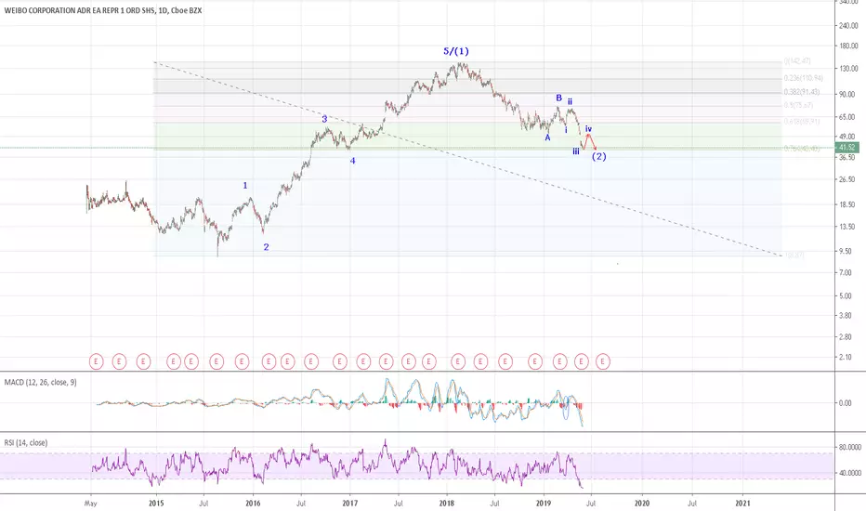Viewport: 866px width, 511px height.
Task: Select the wave 1 label
Action: (x=245, y=186)
